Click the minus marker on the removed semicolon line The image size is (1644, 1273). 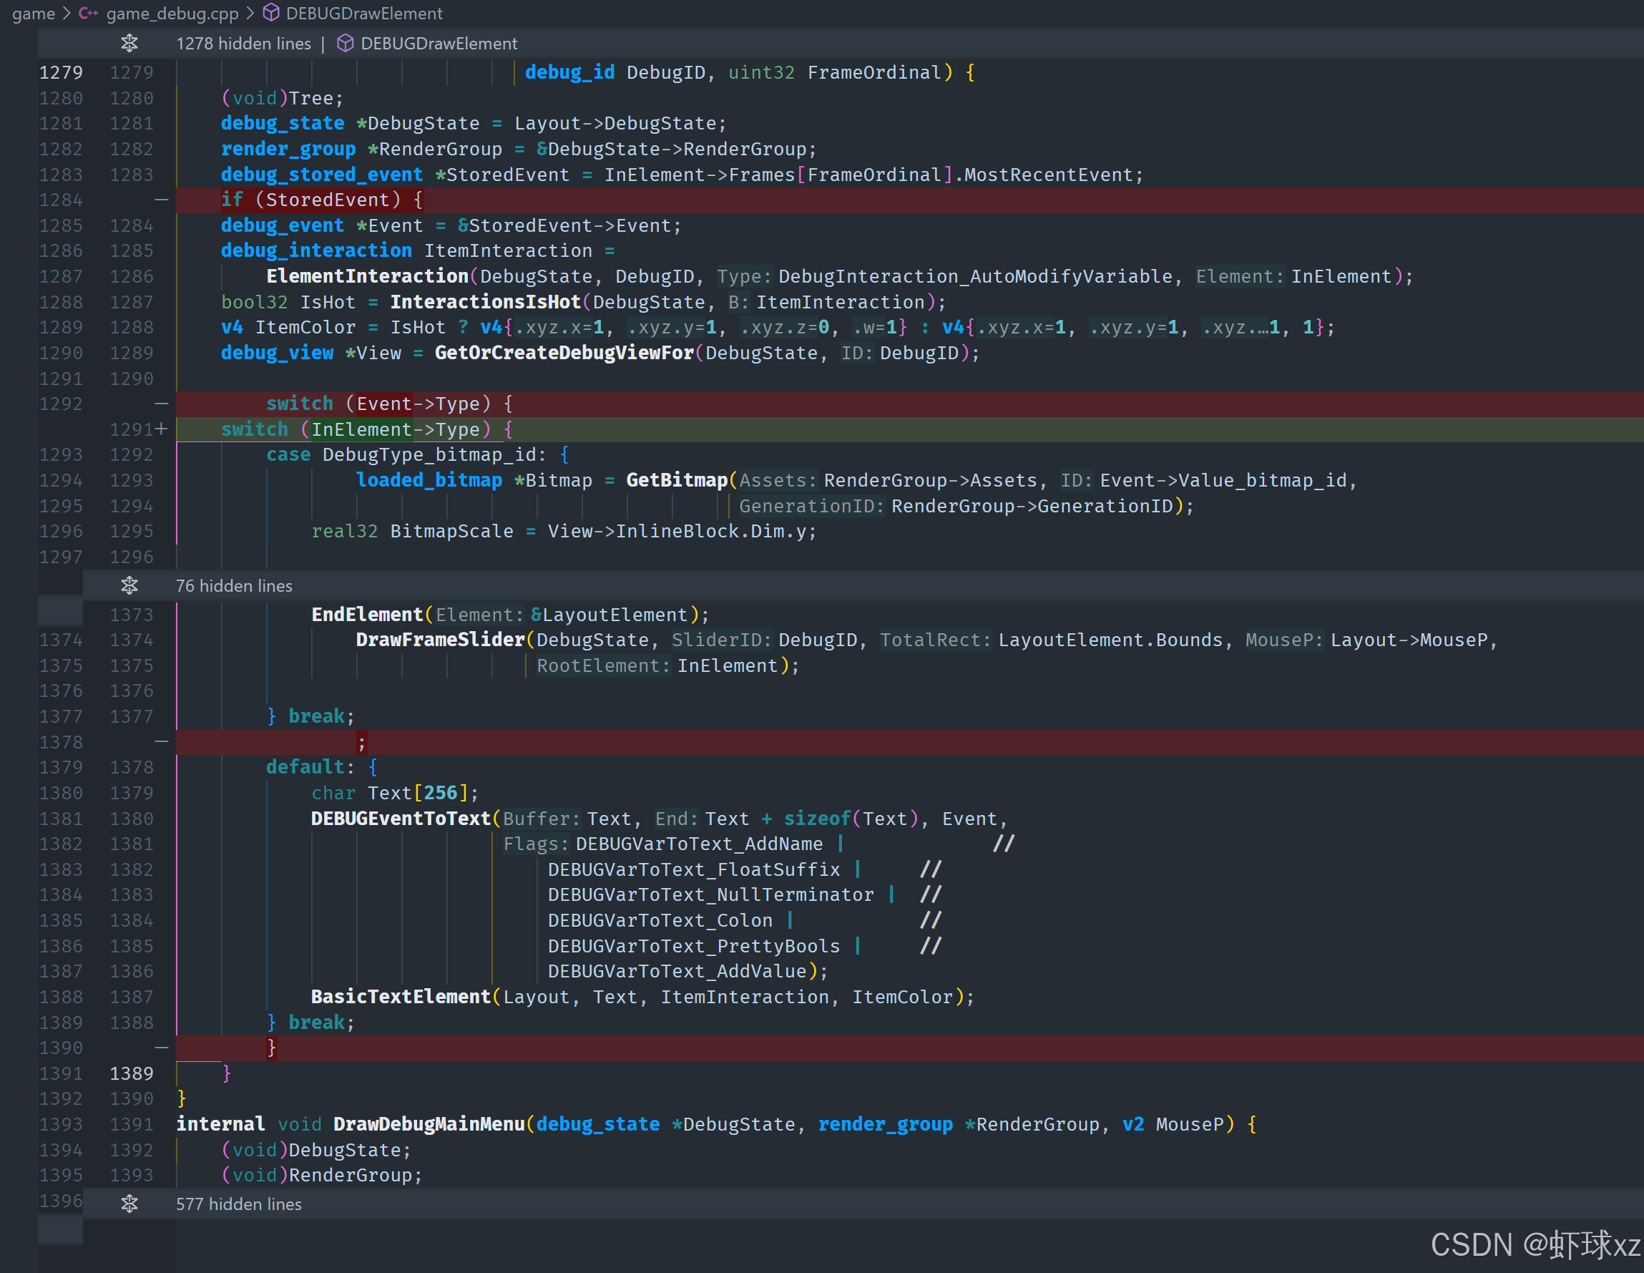(161, 741)
